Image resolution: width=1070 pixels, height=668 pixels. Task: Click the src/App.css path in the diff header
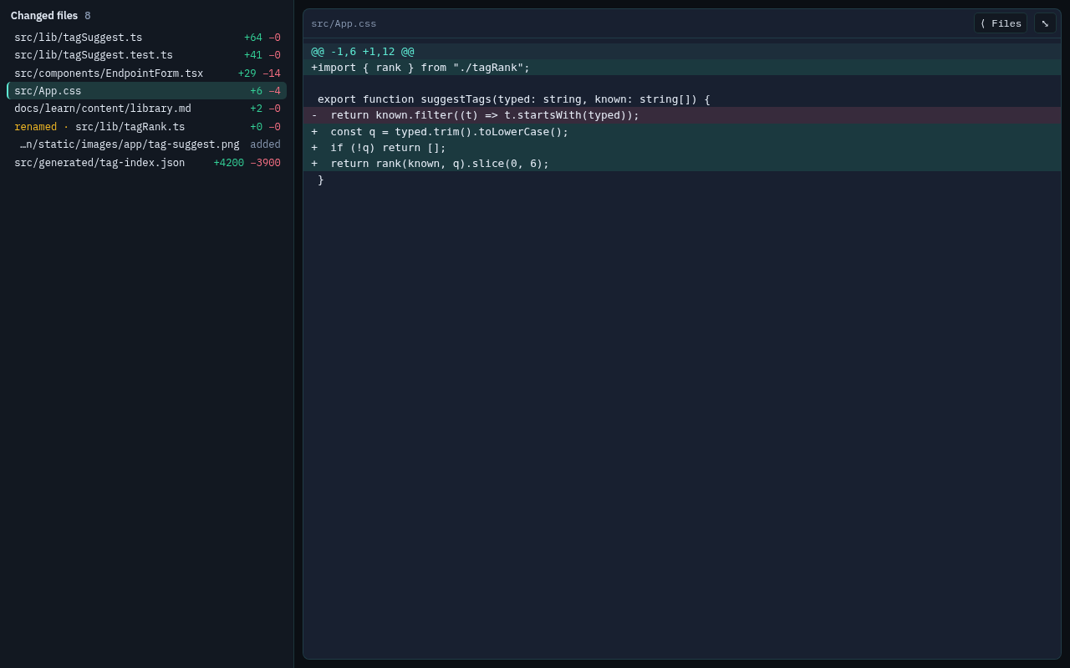click(344, 23)
